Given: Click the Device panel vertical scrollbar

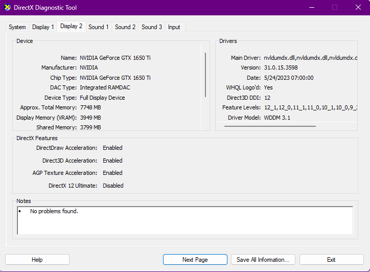Looking at the screenshot, I should click(x=205, y=75).
